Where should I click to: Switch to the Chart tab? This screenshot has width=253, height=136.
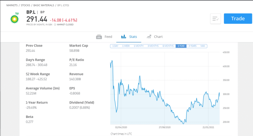[x=155, y=37]
